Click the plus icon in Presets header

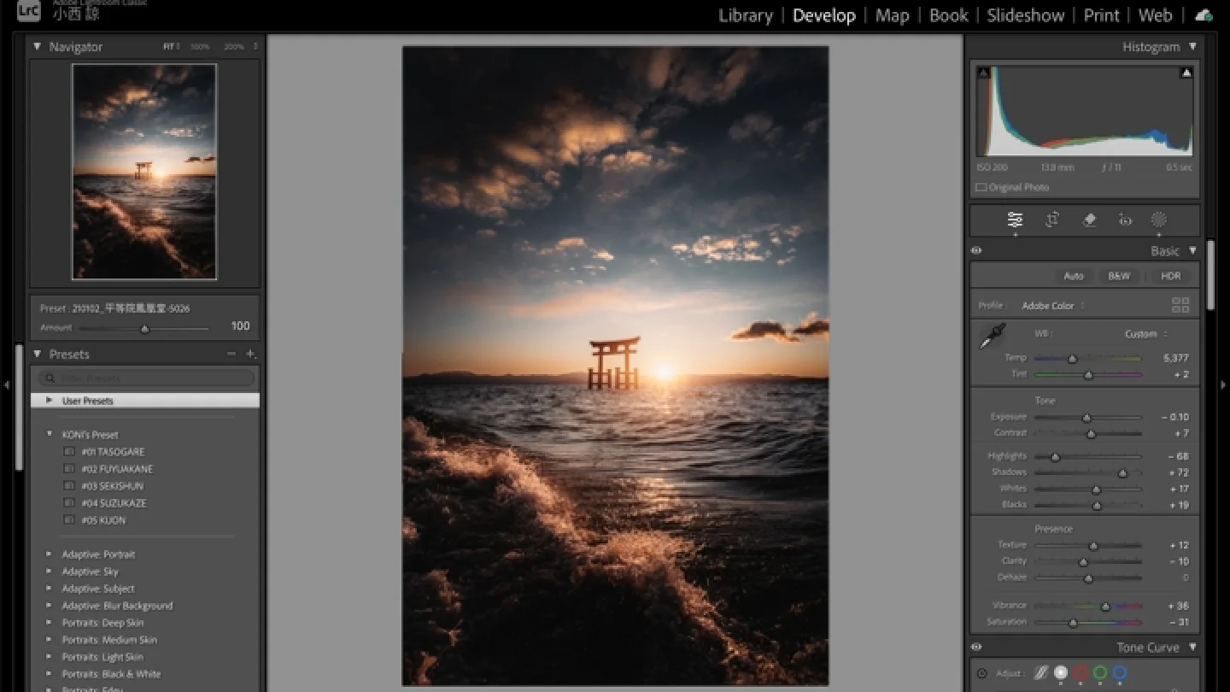click(x=250, y=354)
